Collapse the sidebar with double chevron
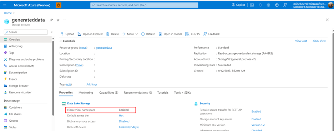Screen dimensions: 334x131 51,32
